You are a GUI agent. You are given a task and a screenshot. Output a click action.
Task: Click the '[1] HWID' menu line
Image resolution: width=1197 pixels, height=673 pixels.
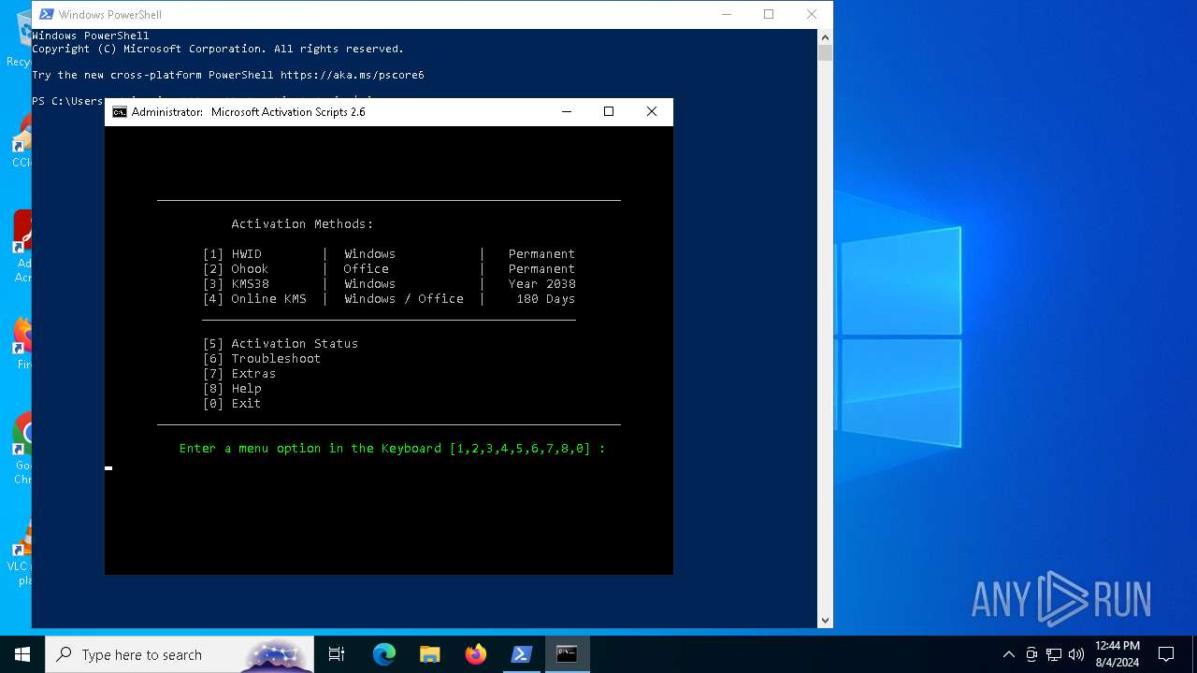pyautogui.click(x=389, y=254)
